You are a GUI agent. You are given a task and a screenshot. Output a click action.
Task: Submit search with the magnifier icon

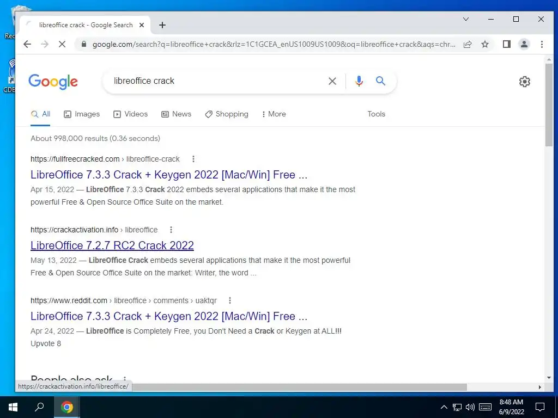(380, 81)
